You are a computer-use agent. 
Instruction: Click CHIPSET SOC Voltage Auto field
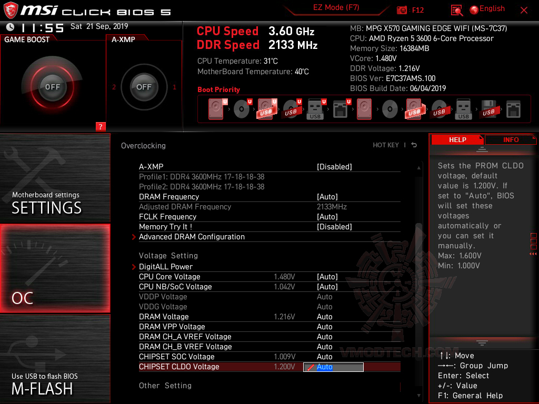[324, 356]
